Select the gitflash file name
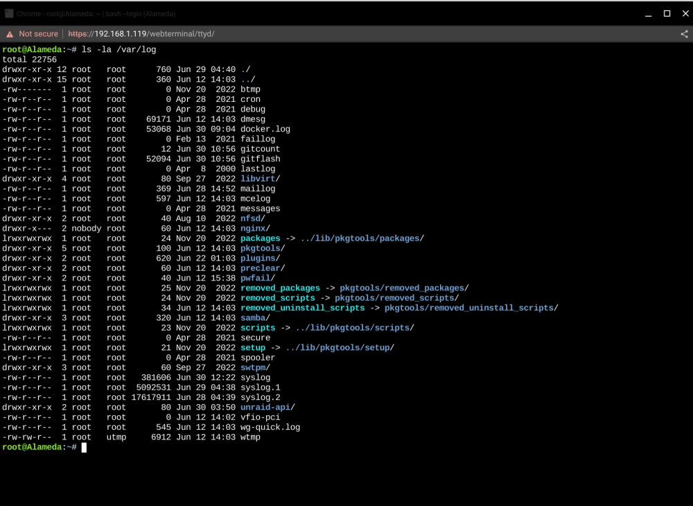 pos(261,159)
